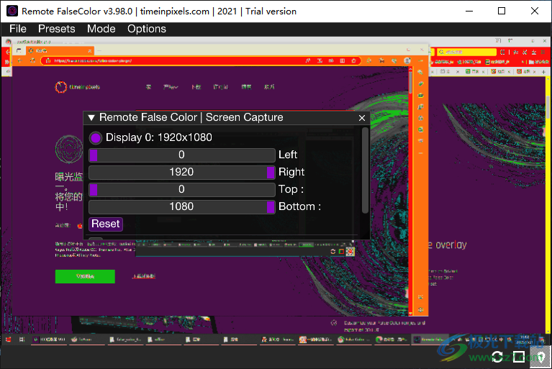Close the Screen Capture panel
Viewport: 552px width, 369px height.
[362, 118]
